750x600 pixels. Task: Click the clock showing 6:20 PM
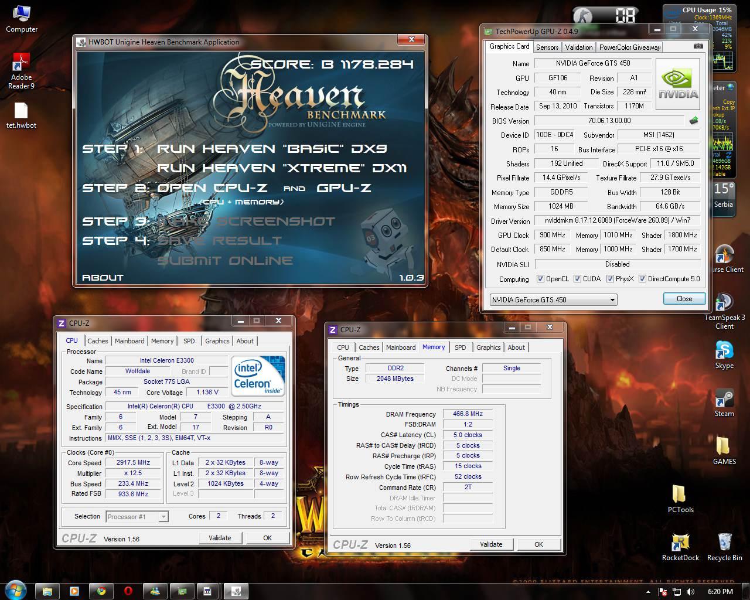point(720,592)
